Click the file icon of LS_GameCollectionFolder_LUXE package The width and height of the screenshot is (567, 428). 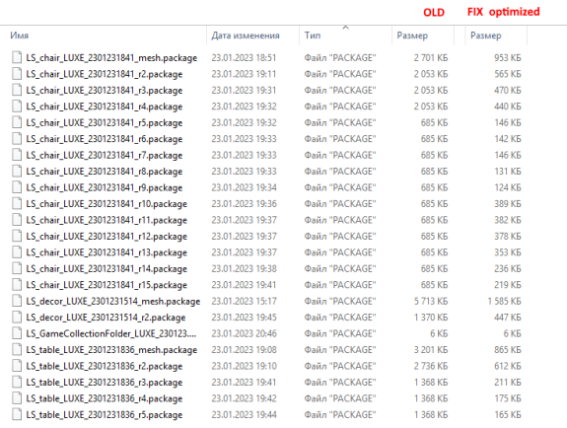click(17, 333)
